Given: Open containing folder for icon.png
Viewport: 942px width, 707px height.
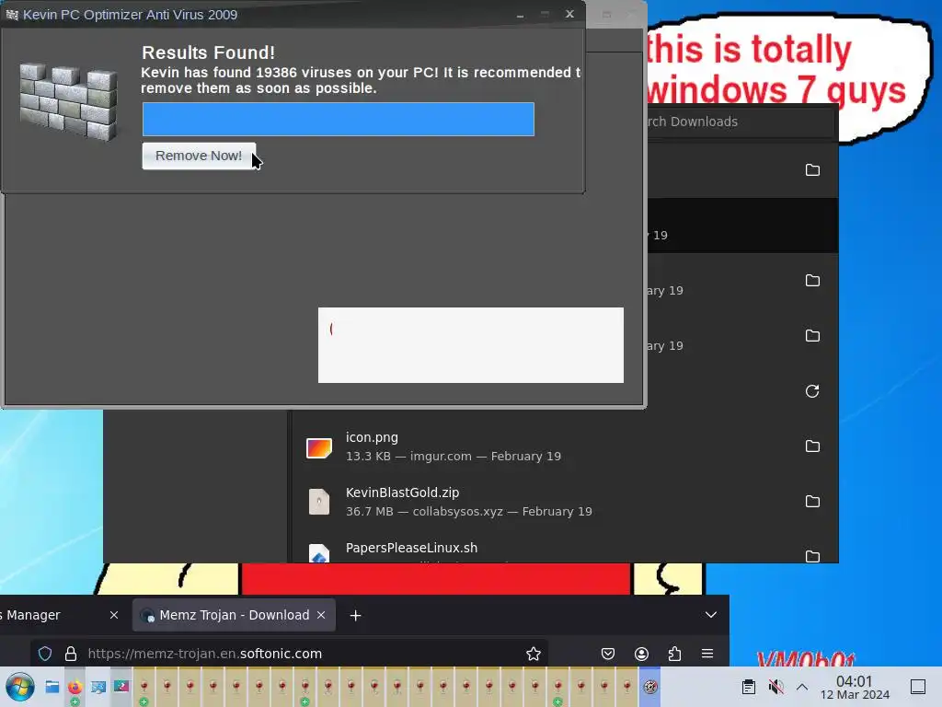Looking at the screenshot, I should click(812, 446).
